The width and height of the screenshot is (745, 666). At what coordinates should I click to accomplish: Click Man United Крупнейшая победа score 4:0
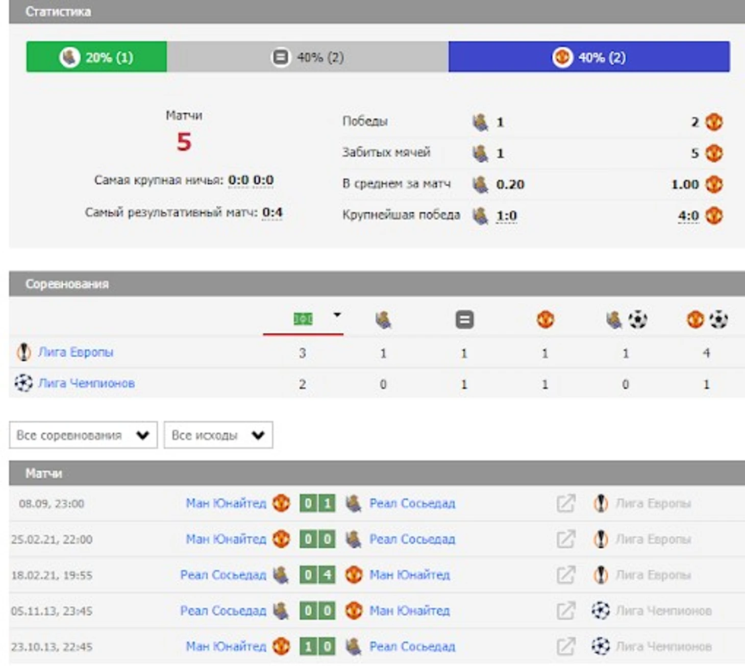coord(688,216)
